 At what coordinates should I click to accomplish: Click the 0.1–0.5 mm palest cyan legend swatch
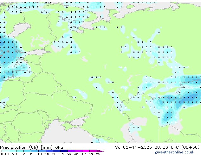(5, 151)
